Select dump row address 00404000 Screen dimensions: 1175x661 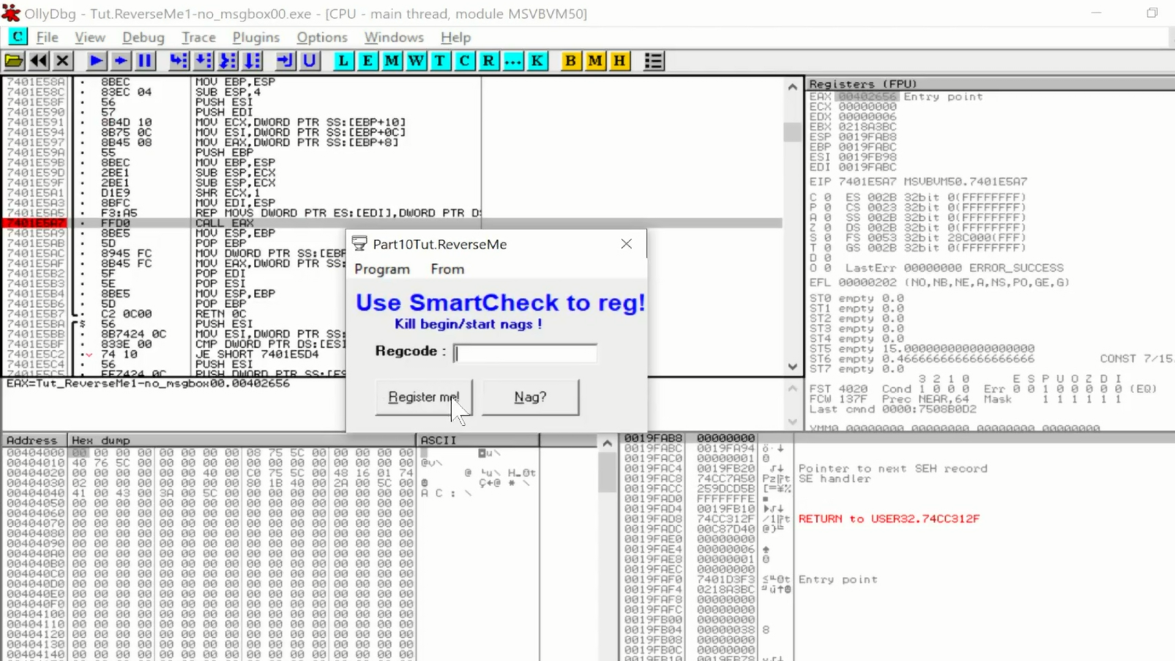coord(35,453)
